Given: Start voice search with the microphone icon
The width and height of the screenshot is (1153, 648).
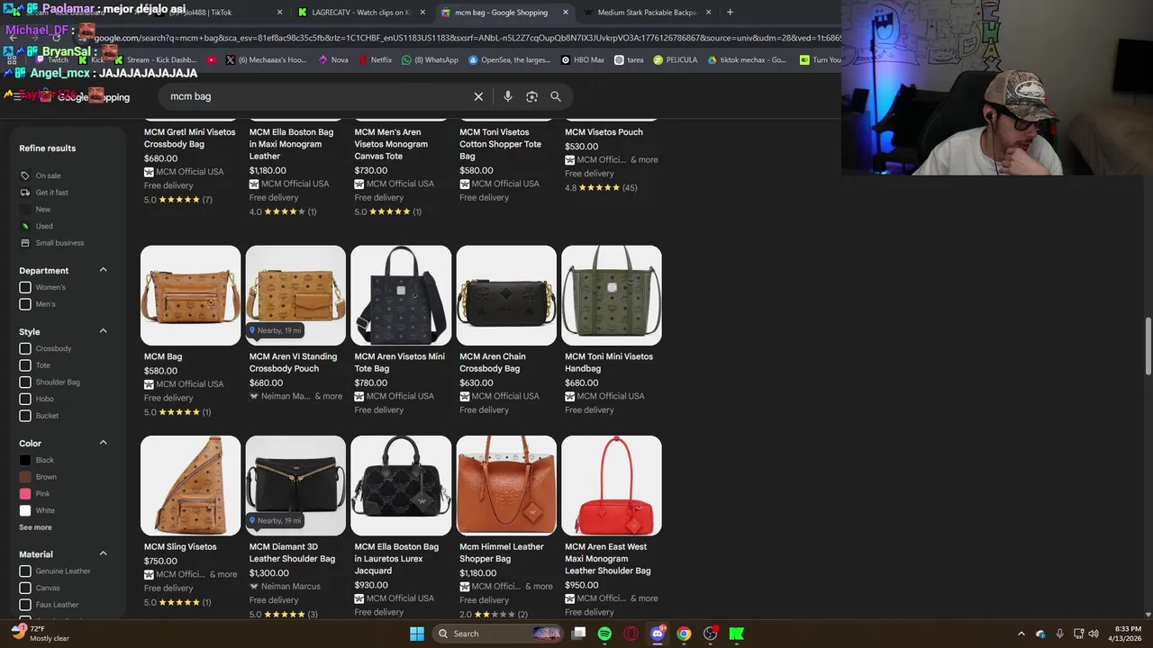Looking at the screenshot, I should [x=508, y=96].
